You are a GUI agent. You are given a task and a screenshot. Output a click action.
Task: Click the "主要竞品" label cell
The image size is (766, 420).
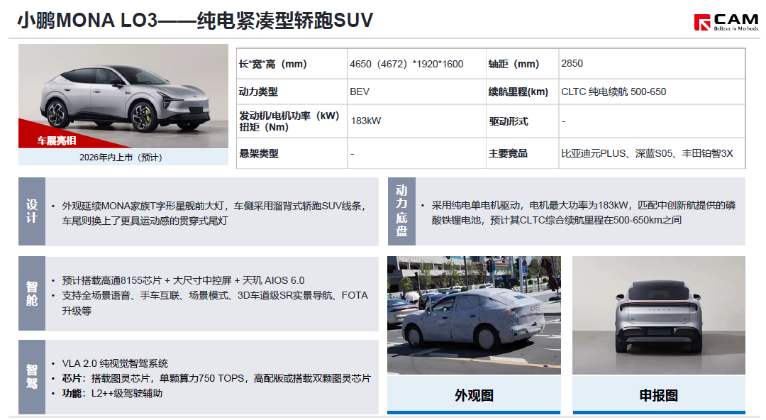click(522, 153)
